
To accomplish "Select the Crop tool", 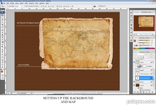I will [2, 25].
